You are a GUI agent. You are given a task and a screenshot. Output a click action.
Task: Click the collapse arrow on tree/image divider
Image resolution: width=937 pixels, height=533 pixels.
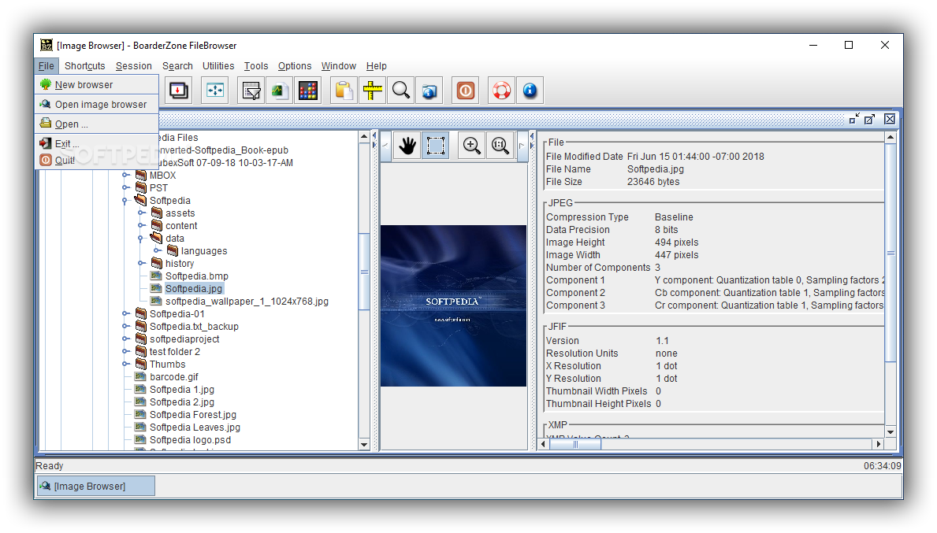tap(374, 135)
